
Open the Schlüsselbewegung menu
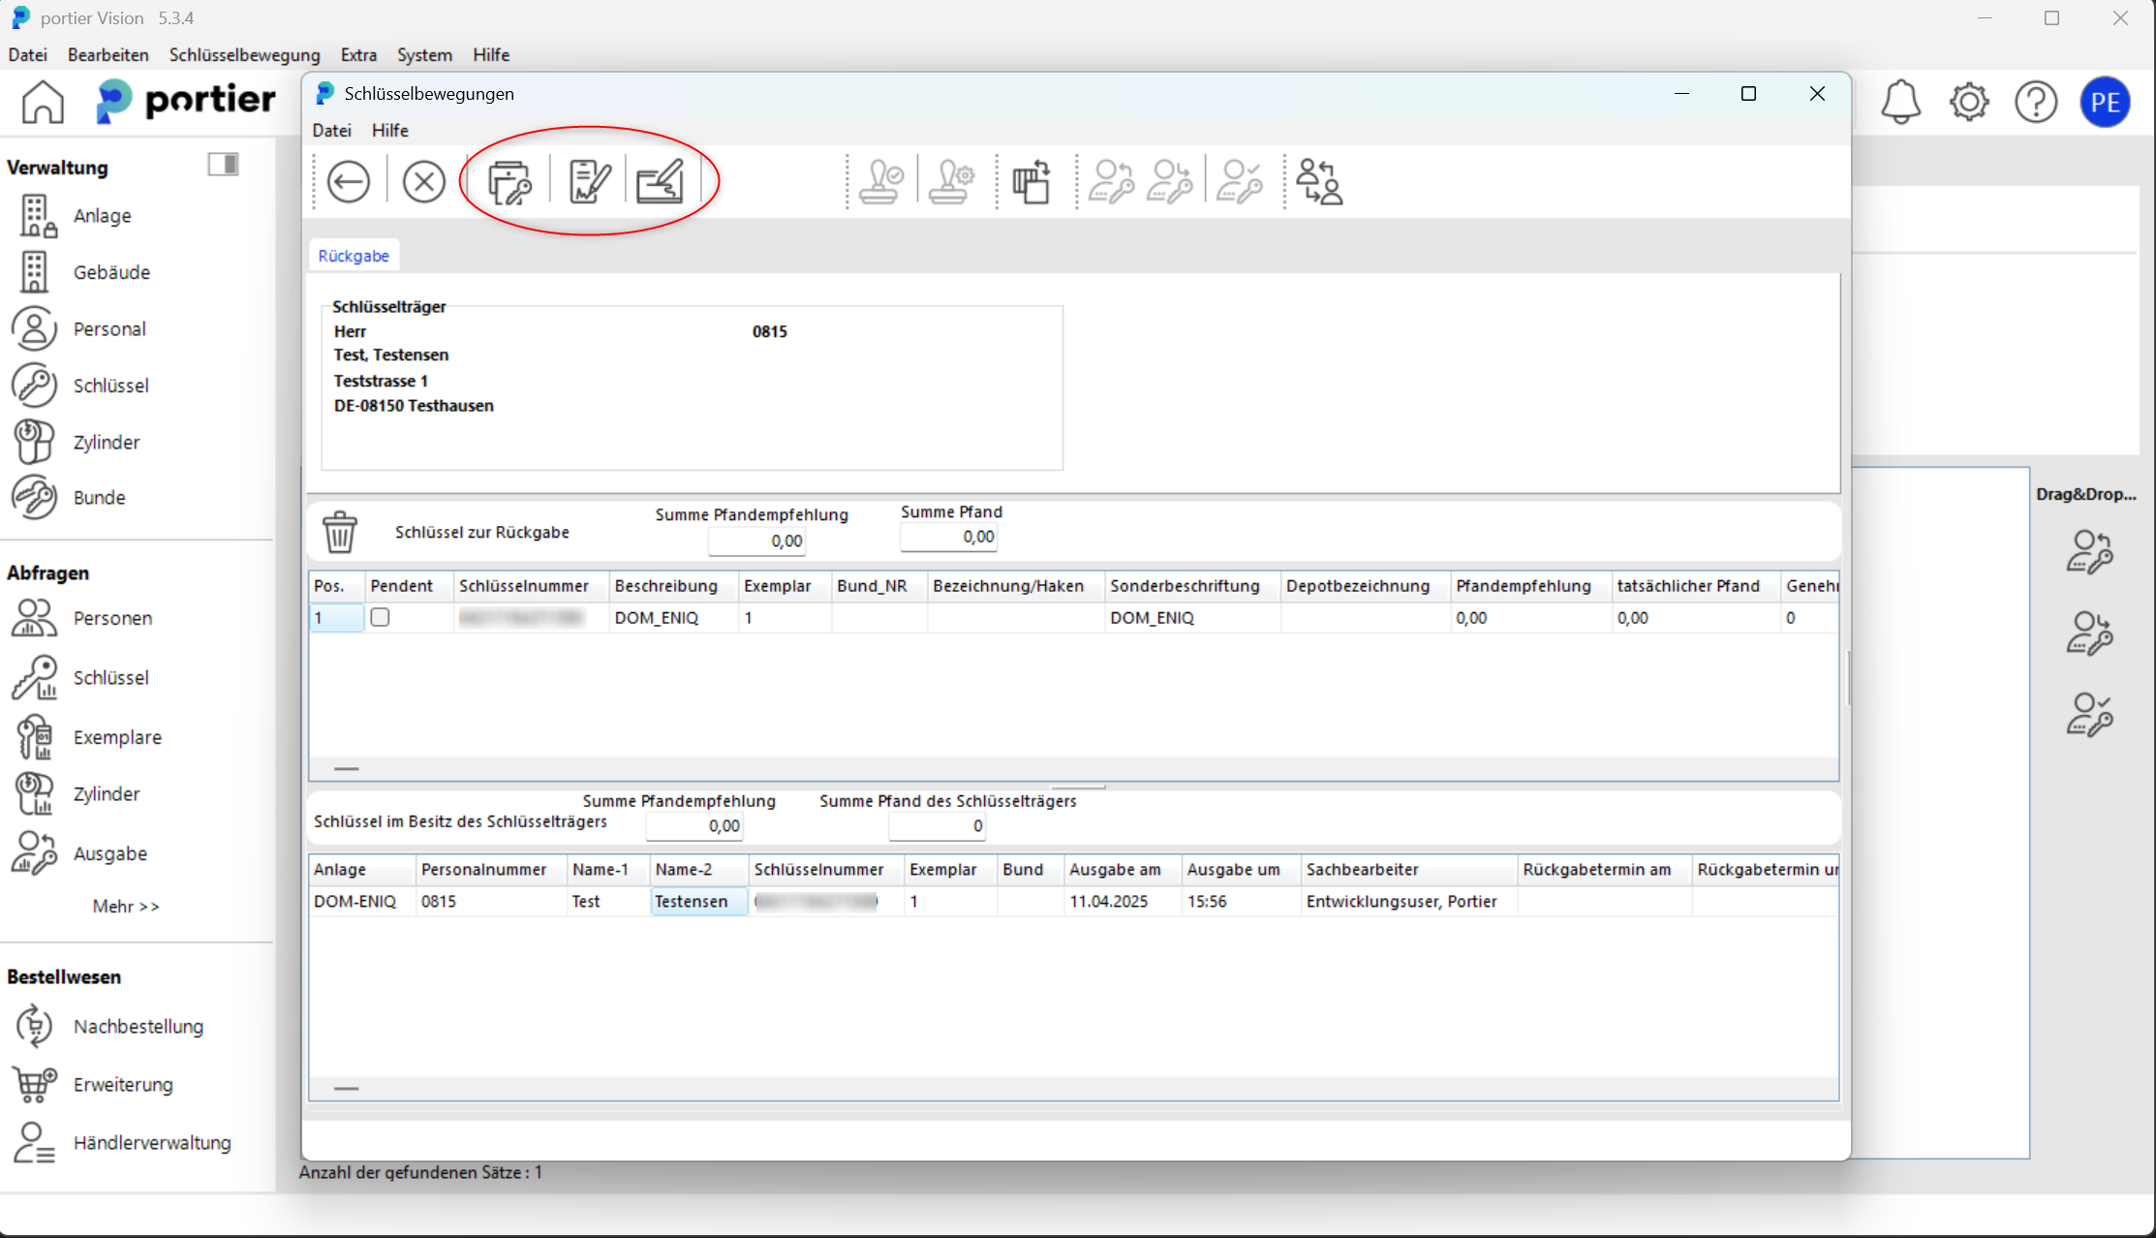[x=244, y=55]
